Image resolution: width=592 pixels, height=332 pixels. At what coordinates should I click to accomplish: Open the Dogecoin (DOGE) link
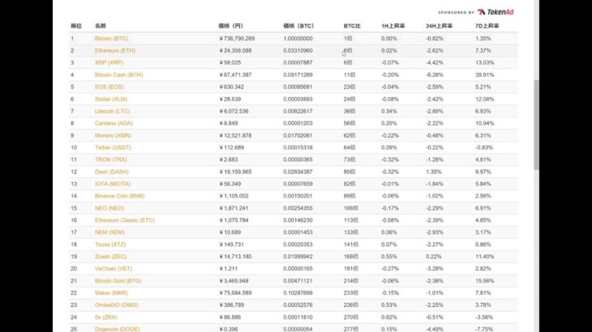point(115,330)
